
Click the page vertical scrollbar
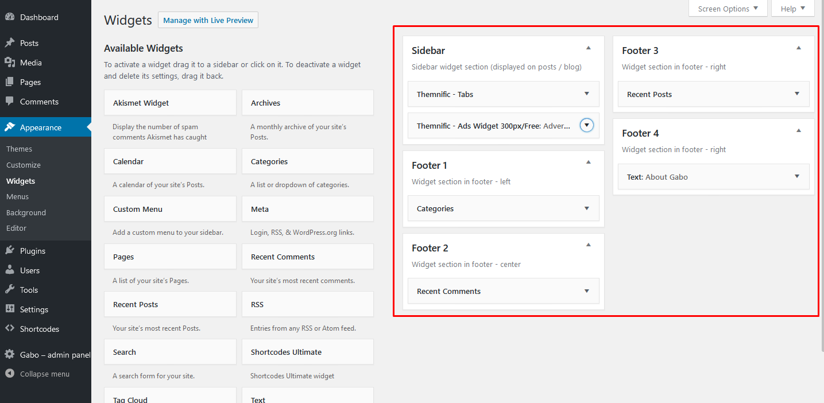pos(821,172)
